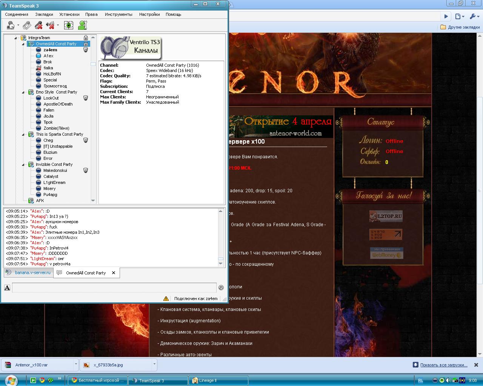Click fialka's muted speaker icon
Screen dimensions: 483x386
click(38, 68)
